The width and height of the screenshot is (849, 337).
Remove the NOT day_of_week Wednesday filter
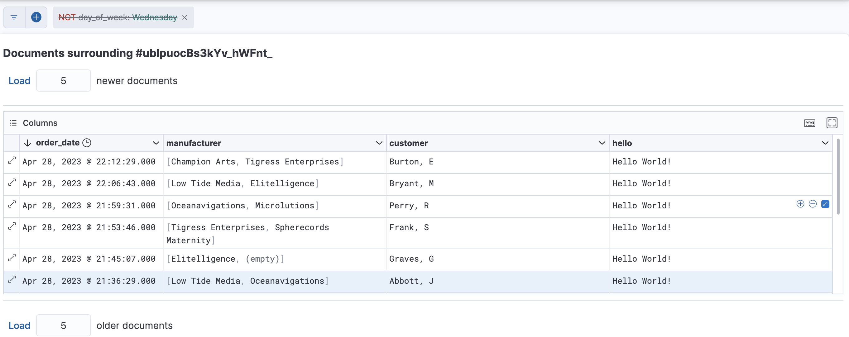(x=184, y=17)
